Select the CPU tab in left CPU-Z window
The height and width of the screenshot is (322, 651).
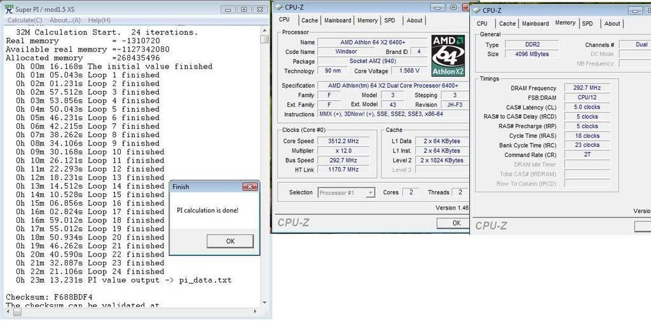[x=284, y=20]
